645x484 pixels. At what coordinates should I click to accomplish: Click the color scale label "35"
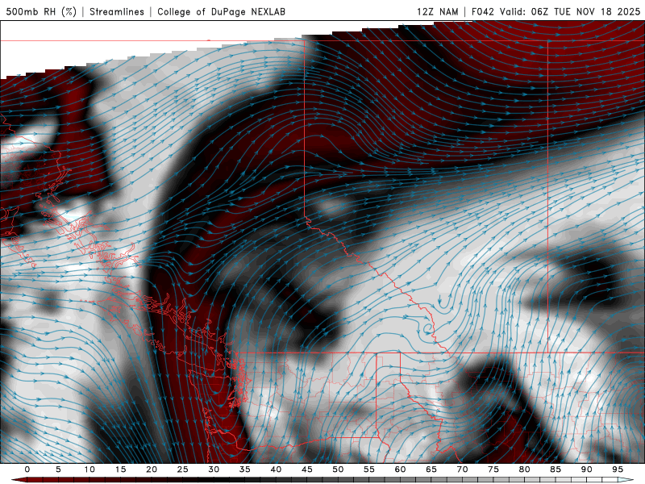coord(245,469)
